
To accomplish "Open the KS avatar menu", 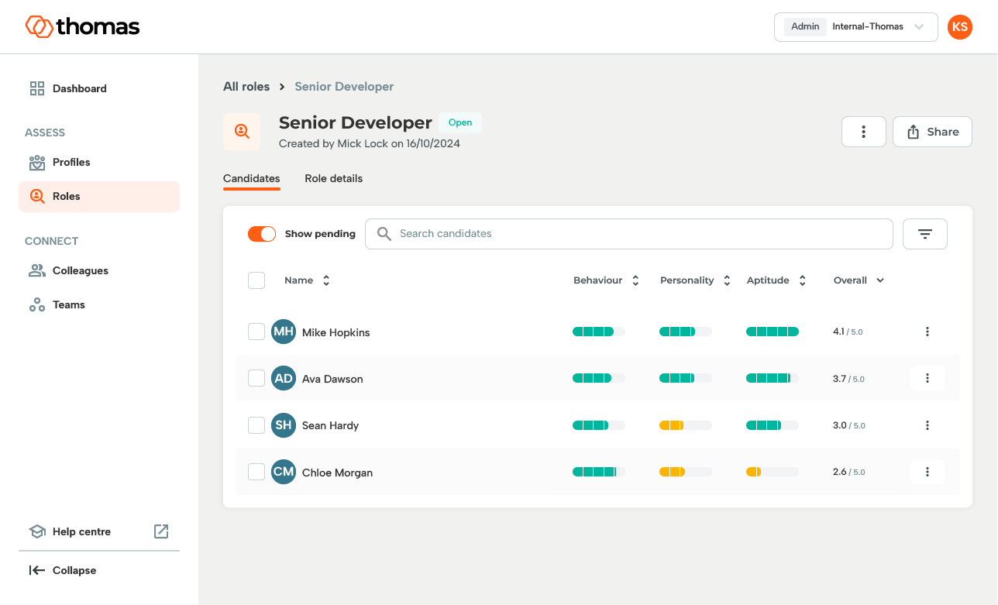I will pos(959,26).
